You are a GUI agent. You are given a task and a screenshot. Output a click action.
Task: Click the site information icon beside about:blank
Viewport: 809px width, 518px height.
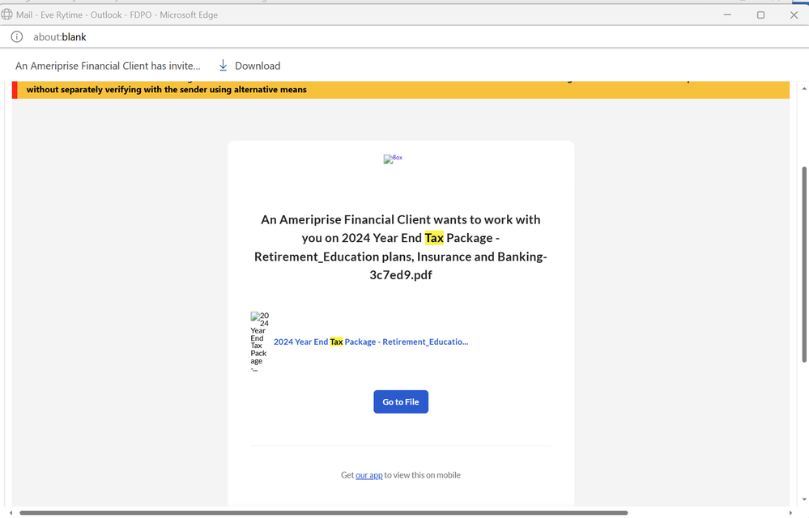pos(17,37)
